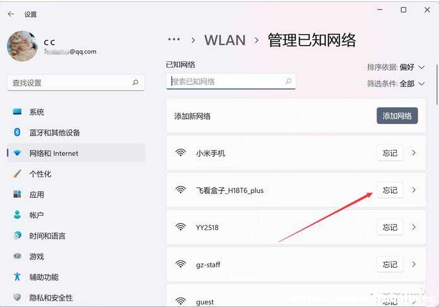Select 网络和 Internet in the sidebar
439x307 pixels.
click(76, 153)
